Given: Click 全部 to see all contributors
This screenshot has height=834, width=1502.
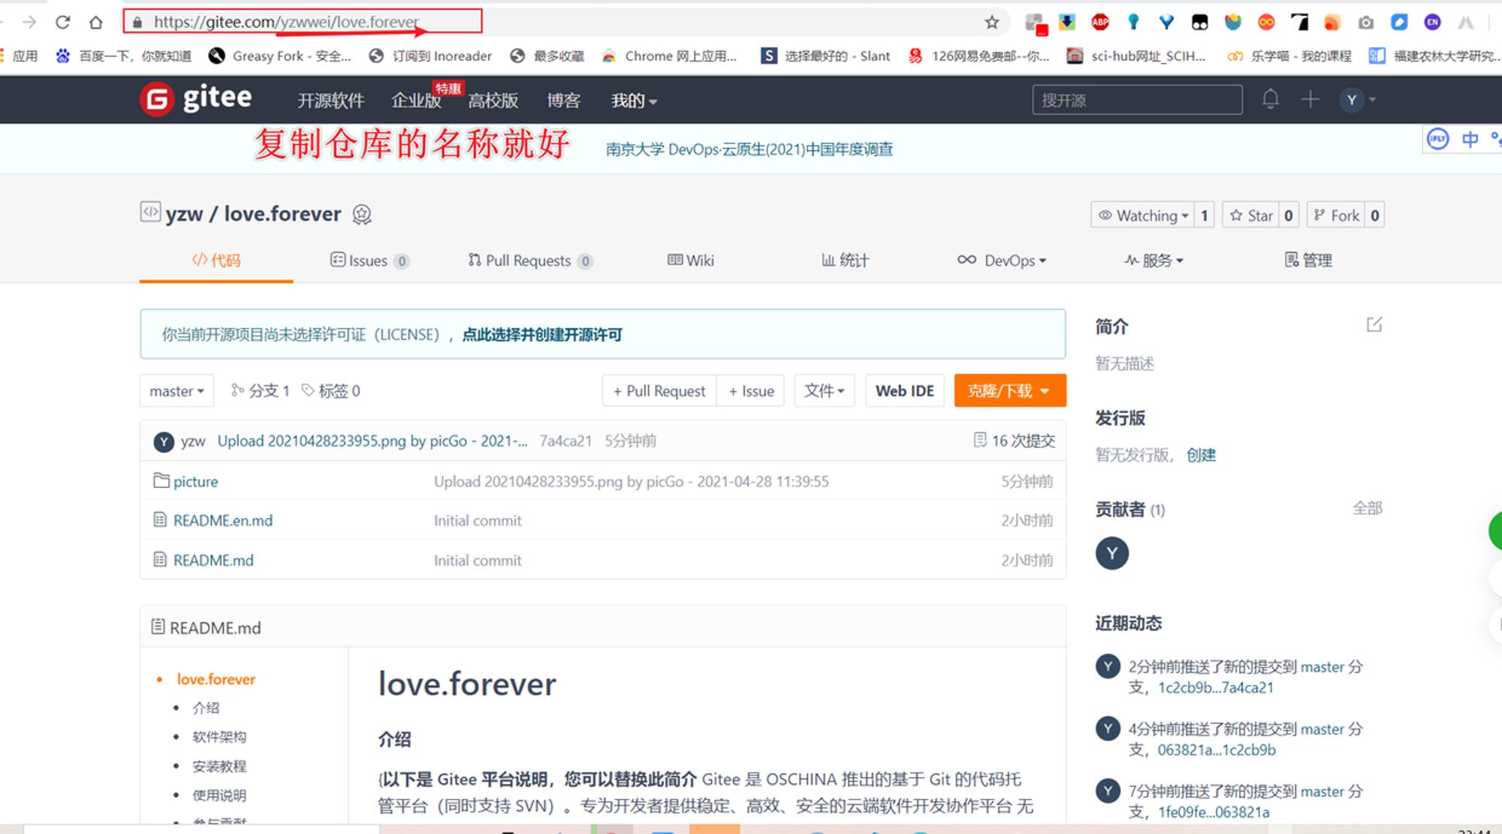Looking at the screenshot, I should coord(1368,508).
